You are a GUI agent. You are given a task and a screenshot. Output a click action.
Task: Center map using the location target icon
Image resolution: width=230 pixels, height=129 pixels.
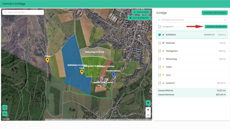148,103
